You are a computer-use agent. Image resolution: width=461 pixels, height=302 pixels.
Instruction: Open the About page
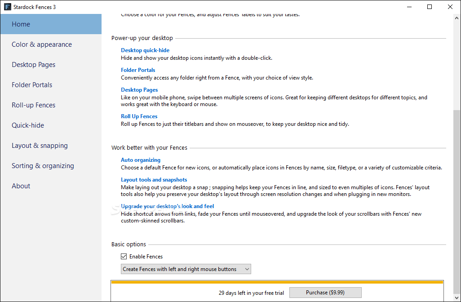pyautogui.click(x=51, y=186)
